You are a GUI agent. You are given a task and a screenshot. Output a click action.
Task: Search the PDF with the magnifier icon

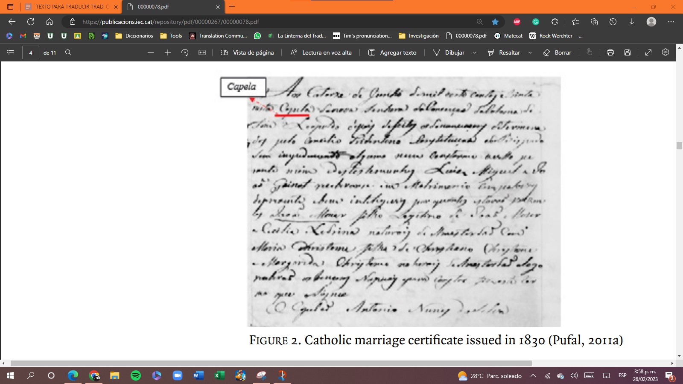(68, 52)
